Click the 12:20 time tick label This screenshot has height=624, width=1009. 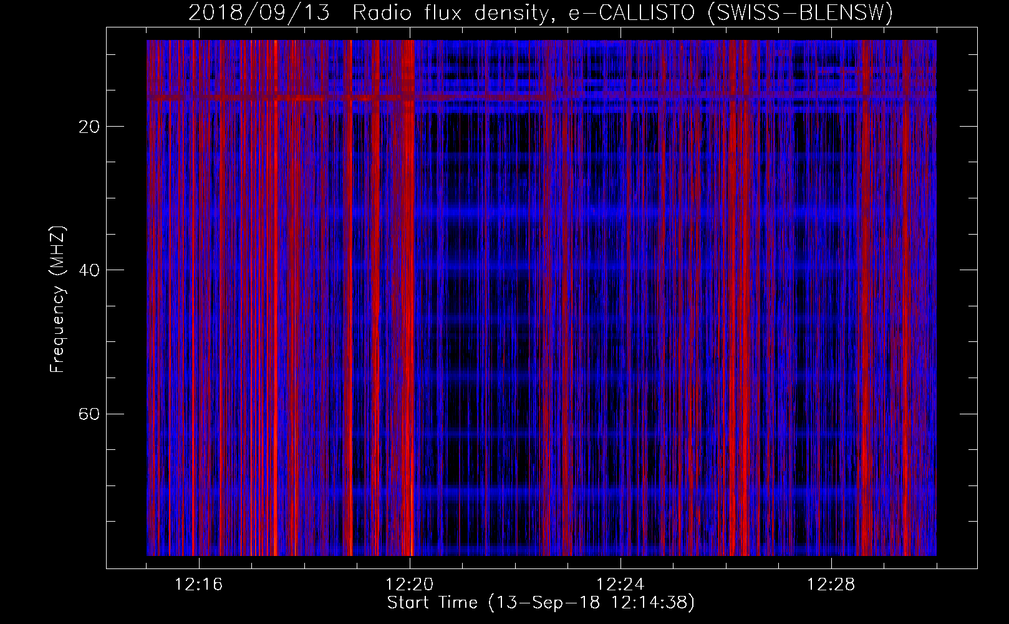(x=410, y=584)
